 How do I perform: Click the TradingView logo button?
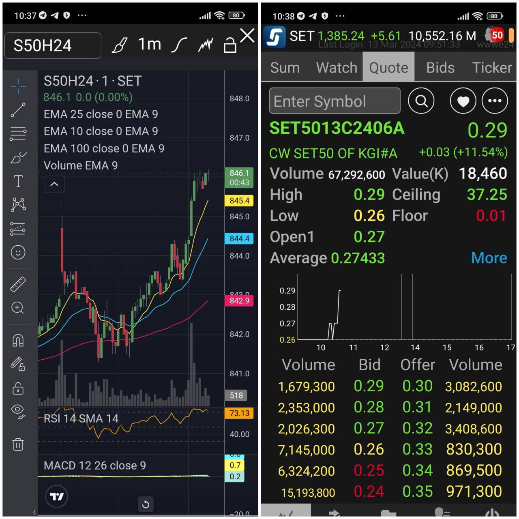click(57, 496)
